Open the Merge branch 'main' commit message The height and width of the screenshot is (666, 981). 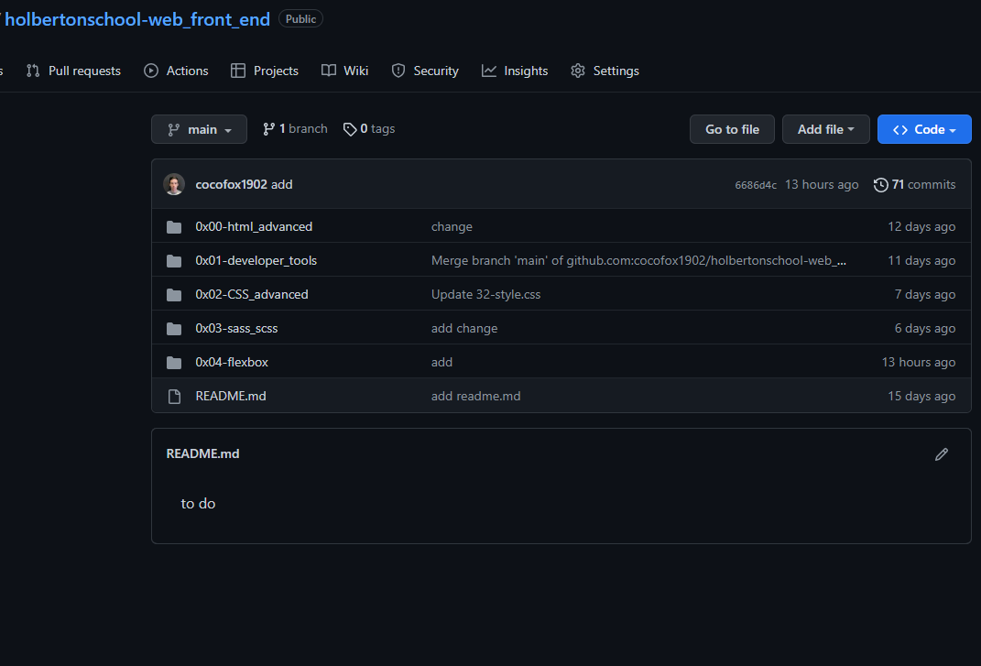638,260
